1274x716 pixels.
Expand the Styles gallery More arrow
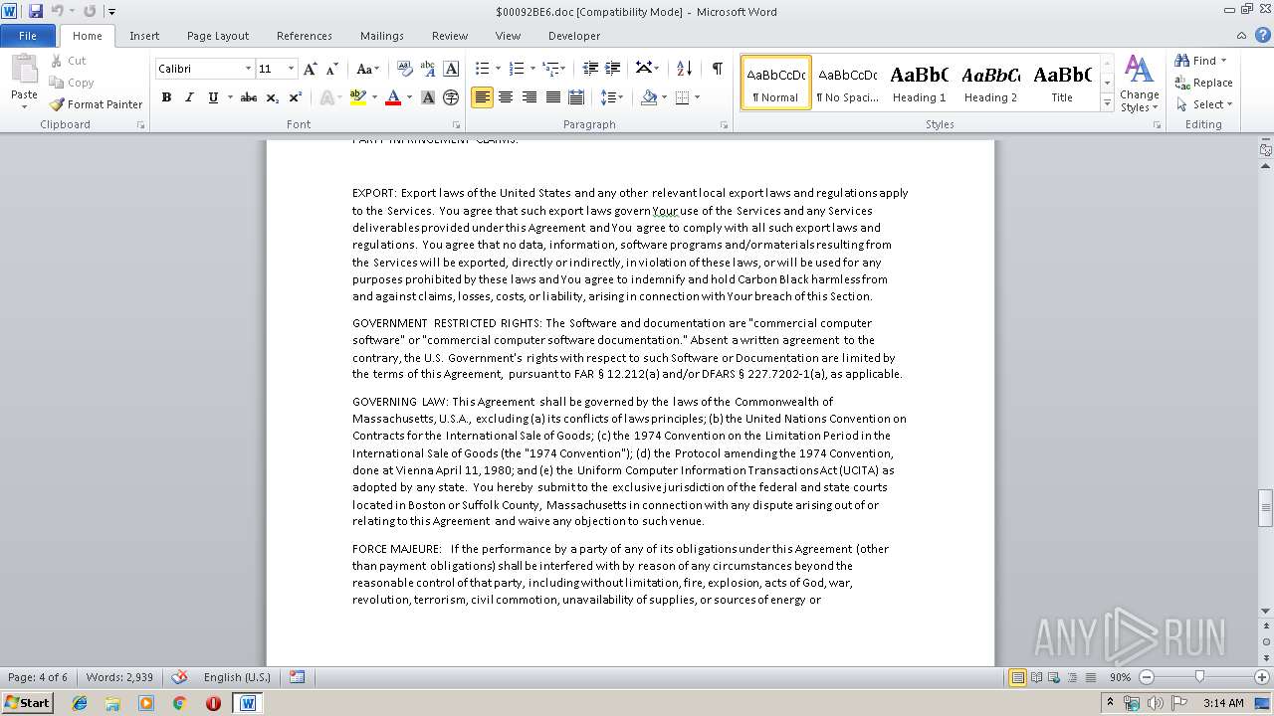(1107, 103)
